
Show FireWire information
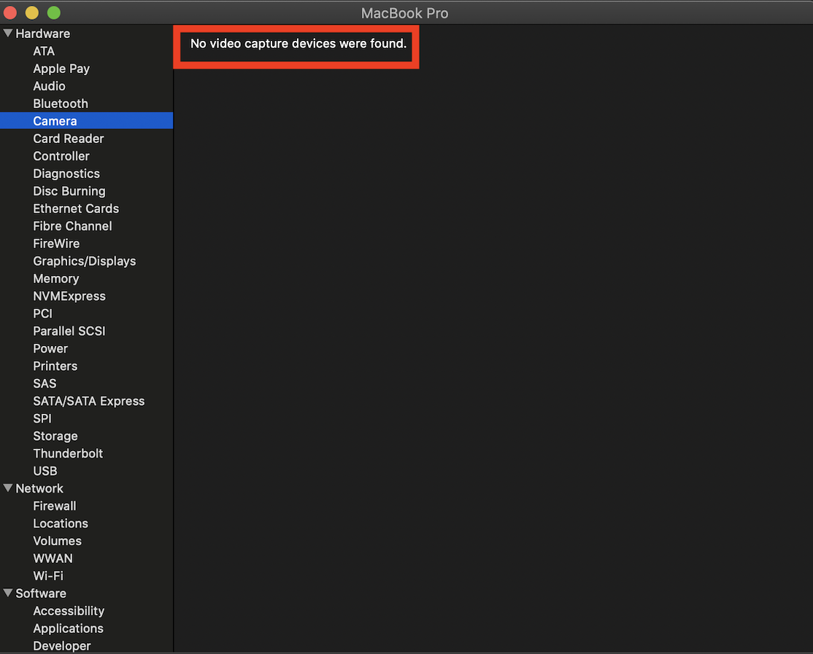tap(56, 243)
